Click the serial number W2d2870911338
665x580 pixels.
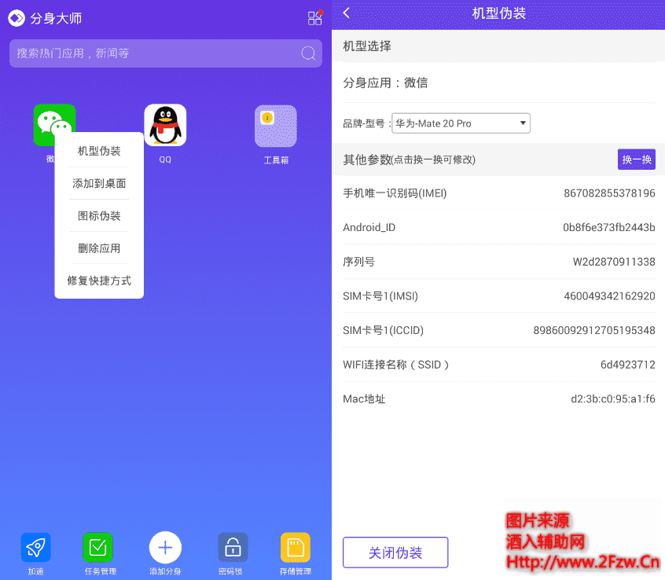pyautogui.click(x=614, y=262)
